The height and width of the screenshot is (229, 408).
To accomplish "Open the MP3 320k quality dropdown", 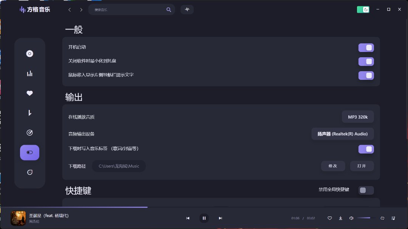I will click(x=358, y=117).
